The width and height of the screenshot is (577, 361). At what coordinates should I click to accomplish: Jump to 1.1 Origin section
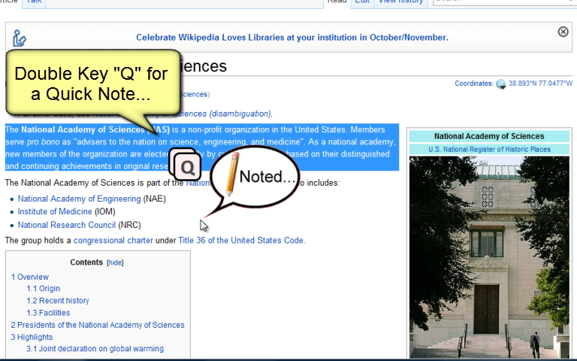[43, 289]
